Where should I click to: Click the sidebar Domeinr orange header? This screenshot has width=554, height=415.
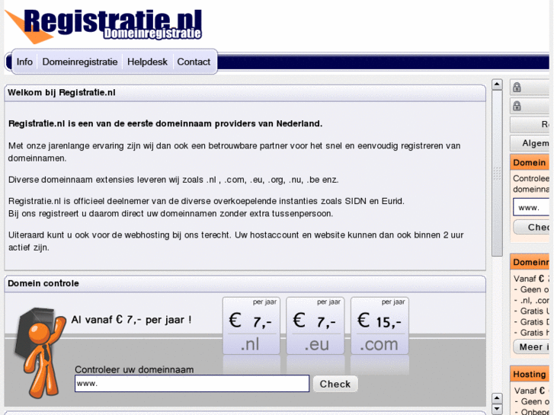point(530,262)
